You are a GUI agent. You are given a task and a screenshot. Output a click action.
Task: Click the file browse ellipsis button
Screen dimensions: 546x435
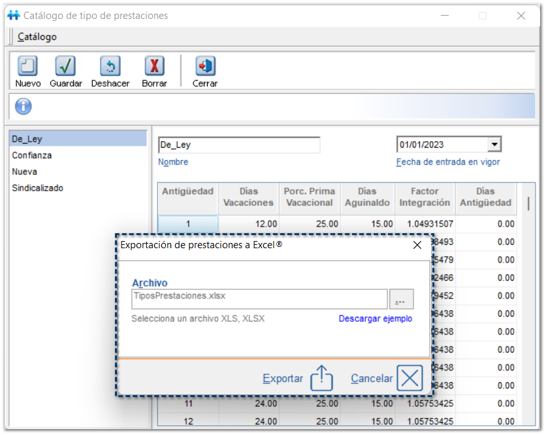(401, 300)
